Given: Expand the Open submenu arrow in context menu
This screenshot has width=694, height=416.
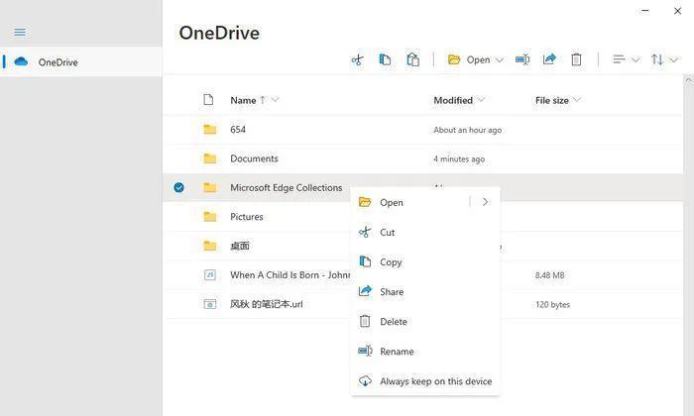Looking at the screenshot, I should (486, 202).
